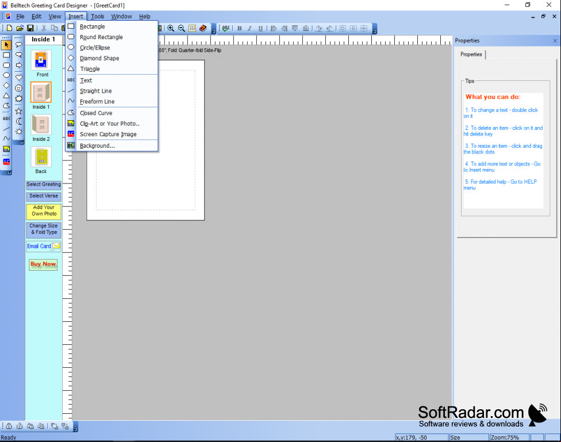Open the View menu

[55, 17]
